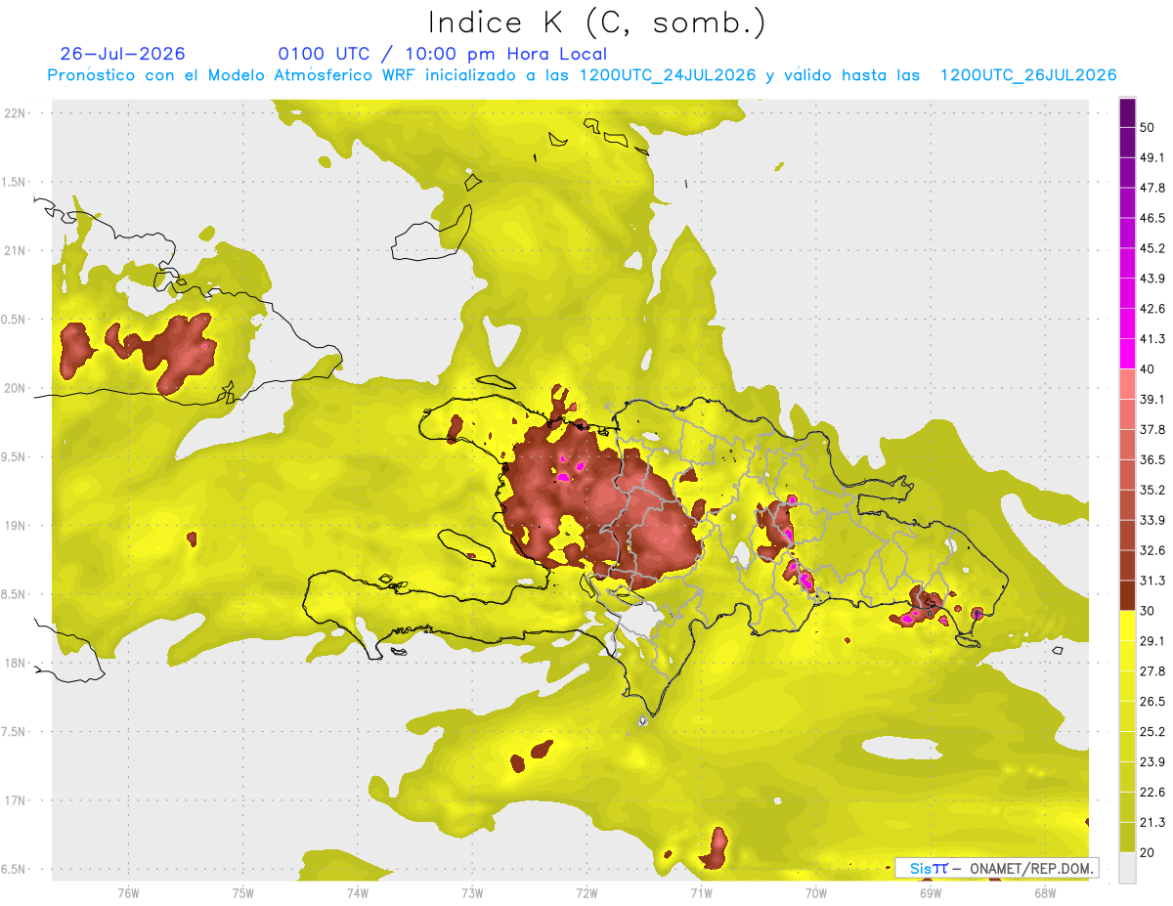This screenshot has height=906, width=1173.
Task: Click the "22N" latitude axis label
Action: (x=16, y=112)
